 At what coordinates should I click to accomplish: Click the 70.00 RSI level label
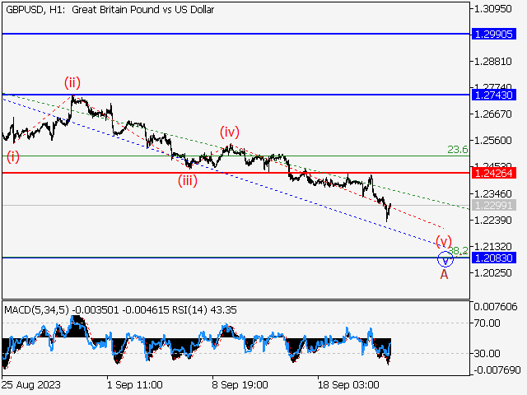point(487,323)
